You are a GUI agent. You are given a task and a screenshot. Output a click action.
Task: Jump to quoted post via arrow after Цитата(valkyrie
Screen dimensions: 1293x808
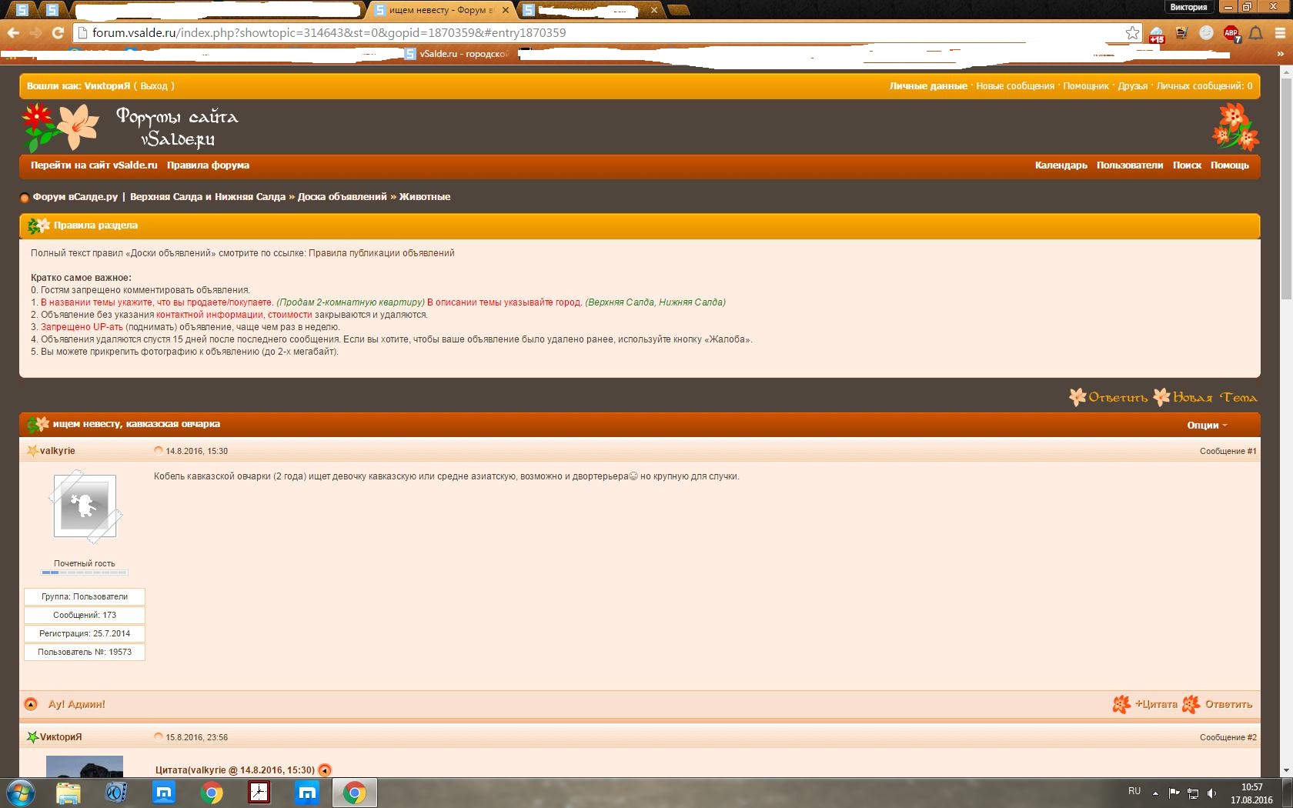pos(325,770)
